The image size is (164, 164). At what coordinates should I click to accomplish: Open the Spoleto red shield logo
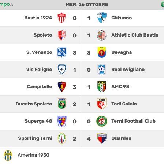click(62, 35)
